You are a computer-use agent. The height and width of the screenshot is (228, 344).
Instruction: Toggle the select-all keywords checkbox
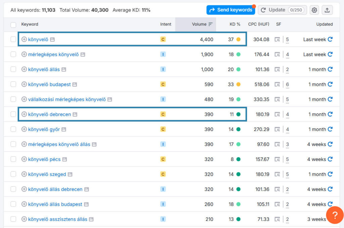(x=13, y=25)
